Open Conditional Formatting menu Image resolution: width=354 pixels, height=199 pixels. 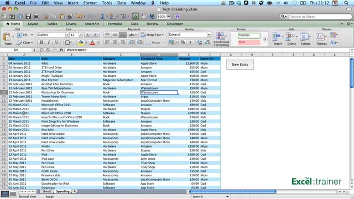point(221,39)
